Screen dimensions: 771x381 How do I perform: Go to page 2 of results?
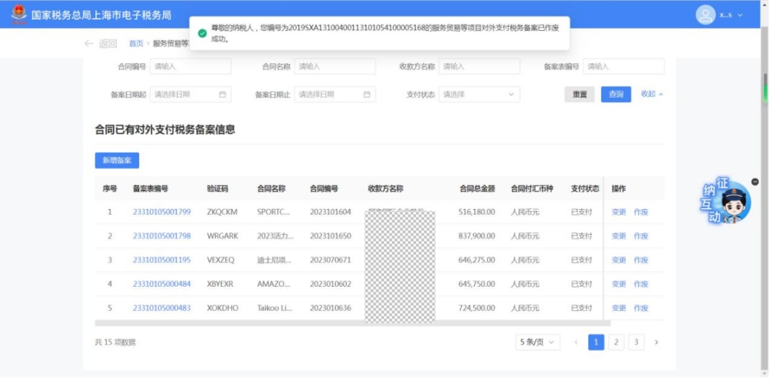click(616, 342)
